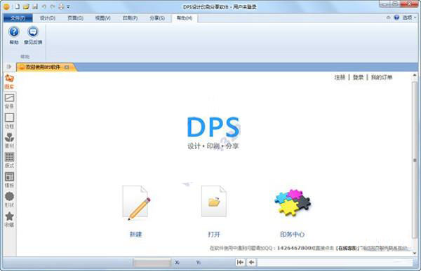Click the pencil page icon for 新建
The height and width of the screenshot is (271, 421).
136,202
